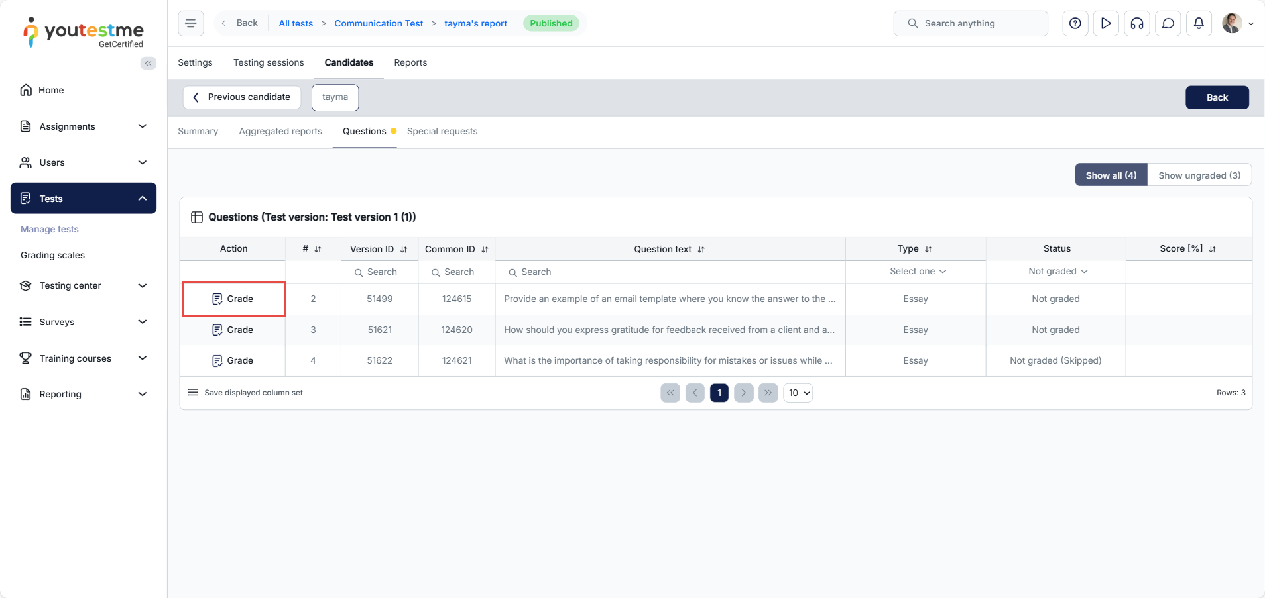Image resolution: width=1265 pixels, height=598 pixels.
Task: Open the Status 'Not graded' filter dropdown
Action: (x=1057, y=272)
